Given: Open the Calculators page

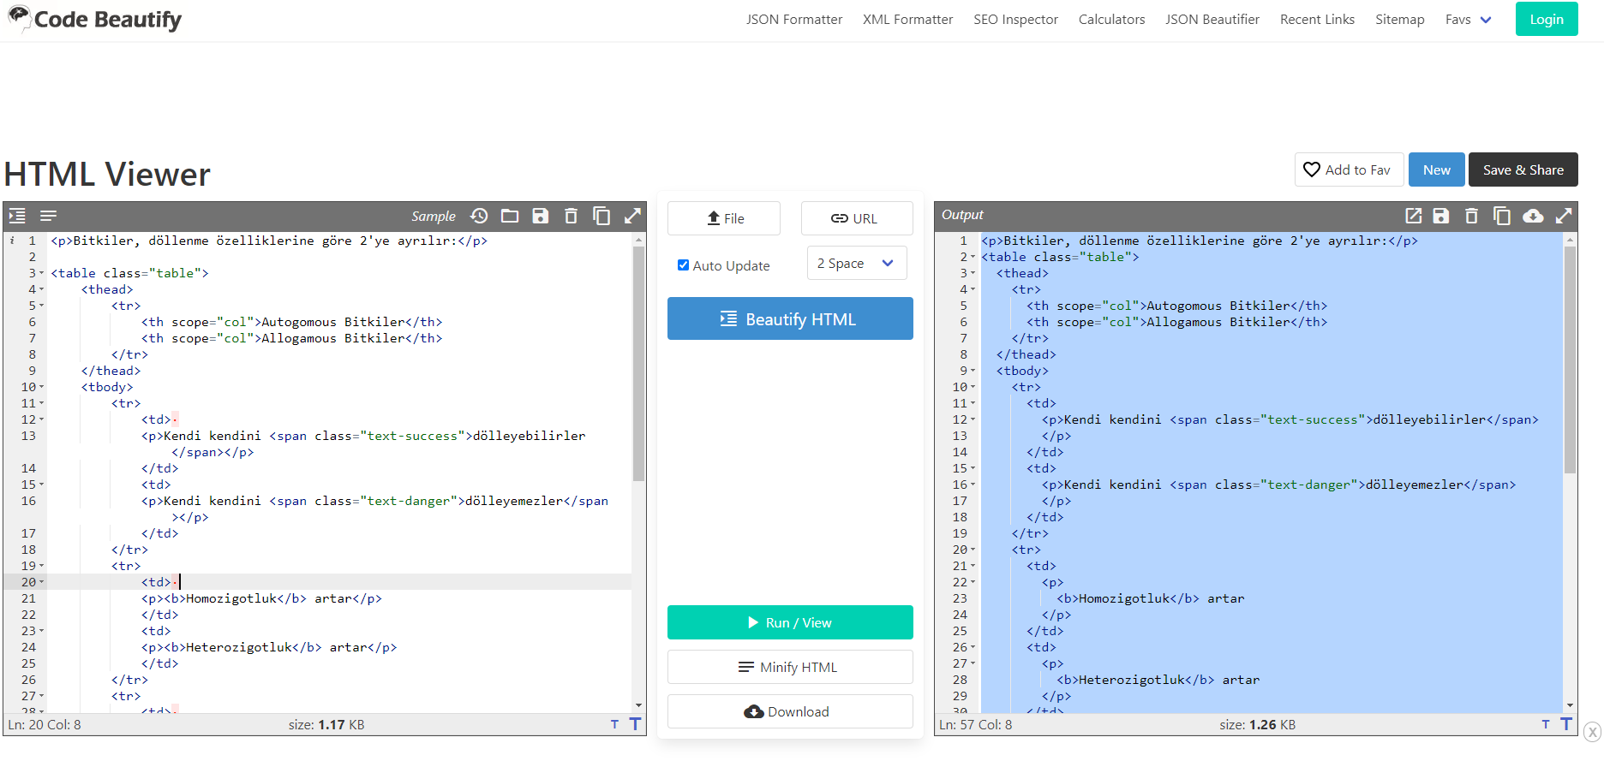Looking at the screenshot, I should tap(1111, 20).
